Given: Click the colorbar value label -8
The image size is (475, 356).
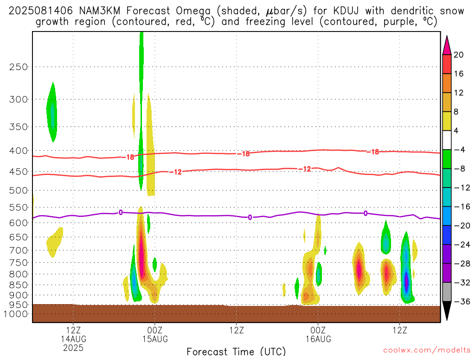Looking at the screenshot, I should pyautogui.click(x=460, y=169).
